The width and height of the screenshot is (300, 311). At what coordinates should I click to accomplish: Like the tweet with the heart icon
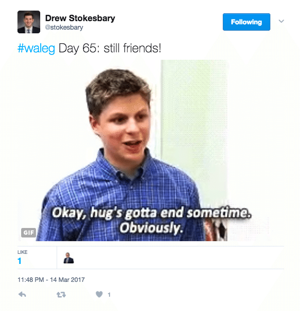click(x=99, y=294)
